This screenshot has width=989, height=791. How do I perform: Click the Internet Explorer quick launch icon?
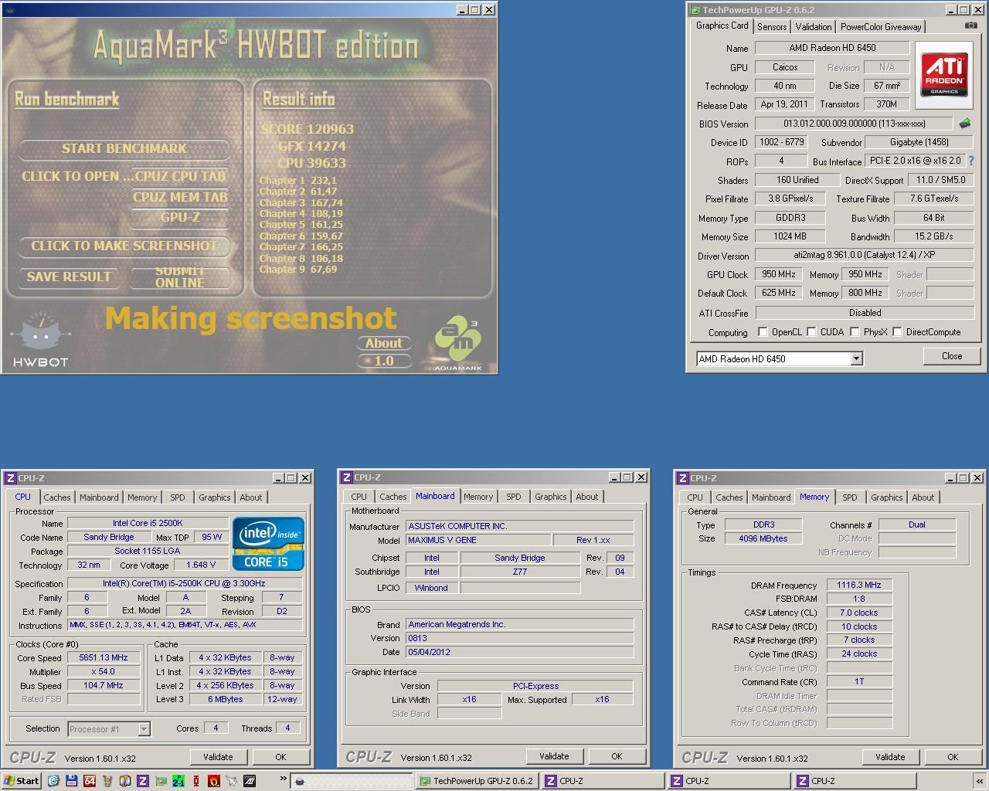(53, 781)
